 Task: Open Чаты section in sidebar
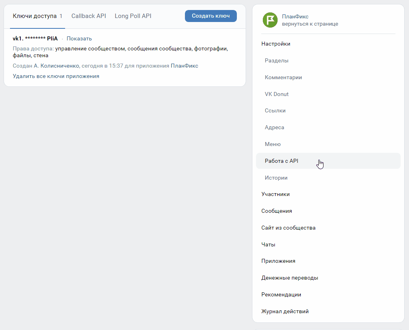(268, 244)
